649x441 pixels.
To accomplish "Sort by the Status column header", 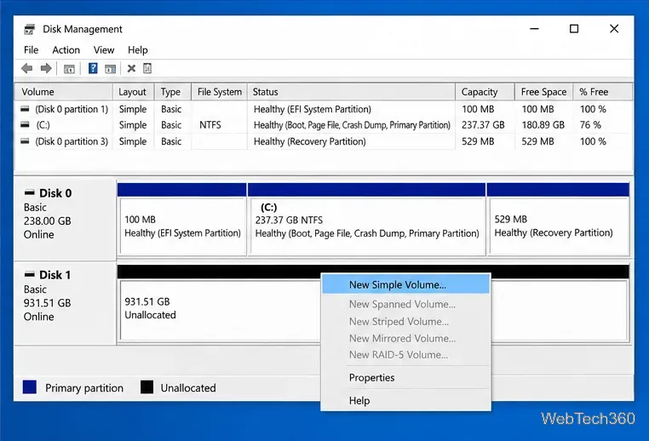I will 351,92.
